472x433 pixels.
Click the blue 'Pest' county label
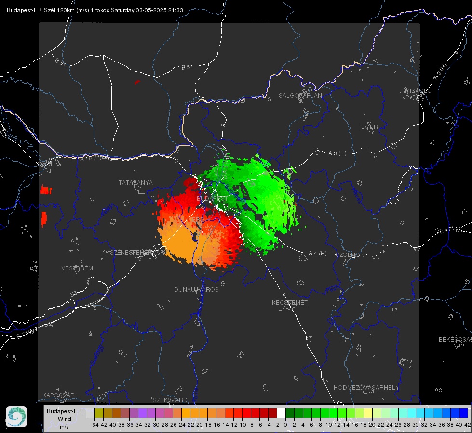[x=333, y=289]
